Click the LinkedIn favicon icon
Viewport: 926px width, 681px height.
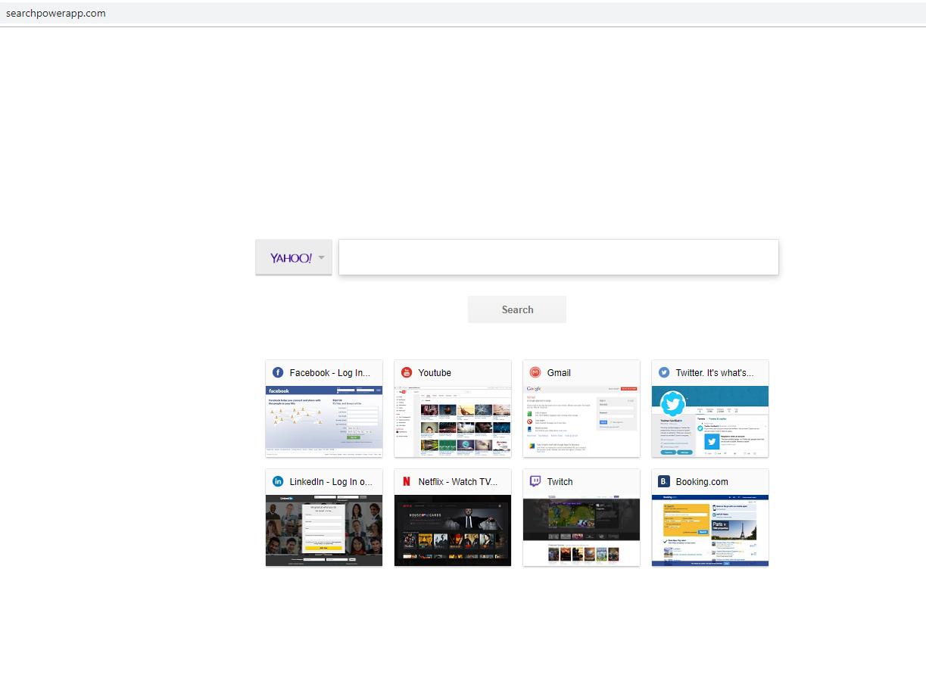click(x=278, y=481)
